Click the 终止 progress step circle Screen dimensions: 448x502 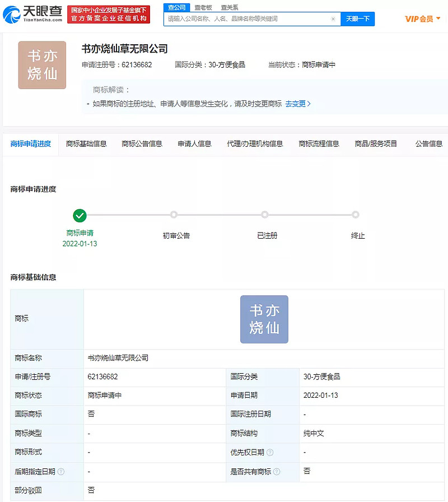click(356, 215)
